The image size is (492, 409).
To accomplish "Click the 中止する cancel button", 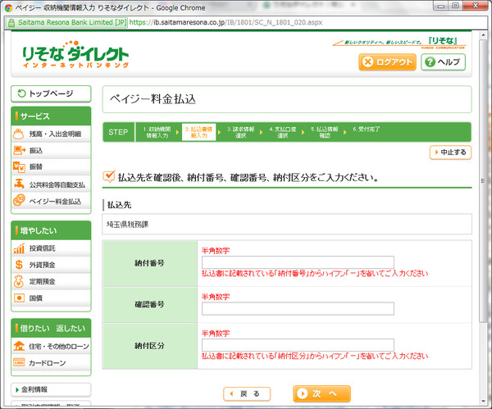I will (450, 152).
